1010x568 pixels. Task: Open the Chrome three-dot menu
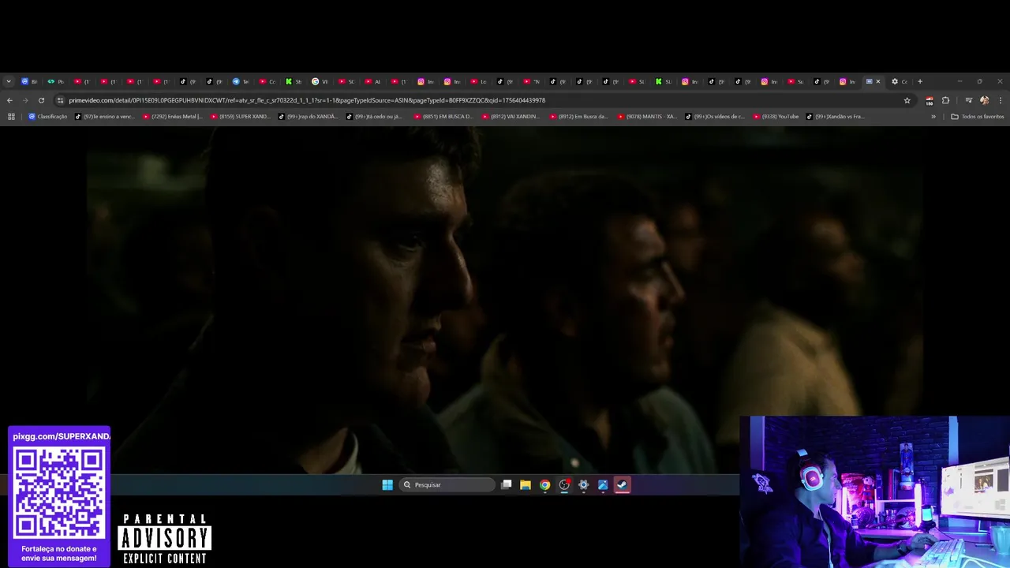[x=1001, y=100]
